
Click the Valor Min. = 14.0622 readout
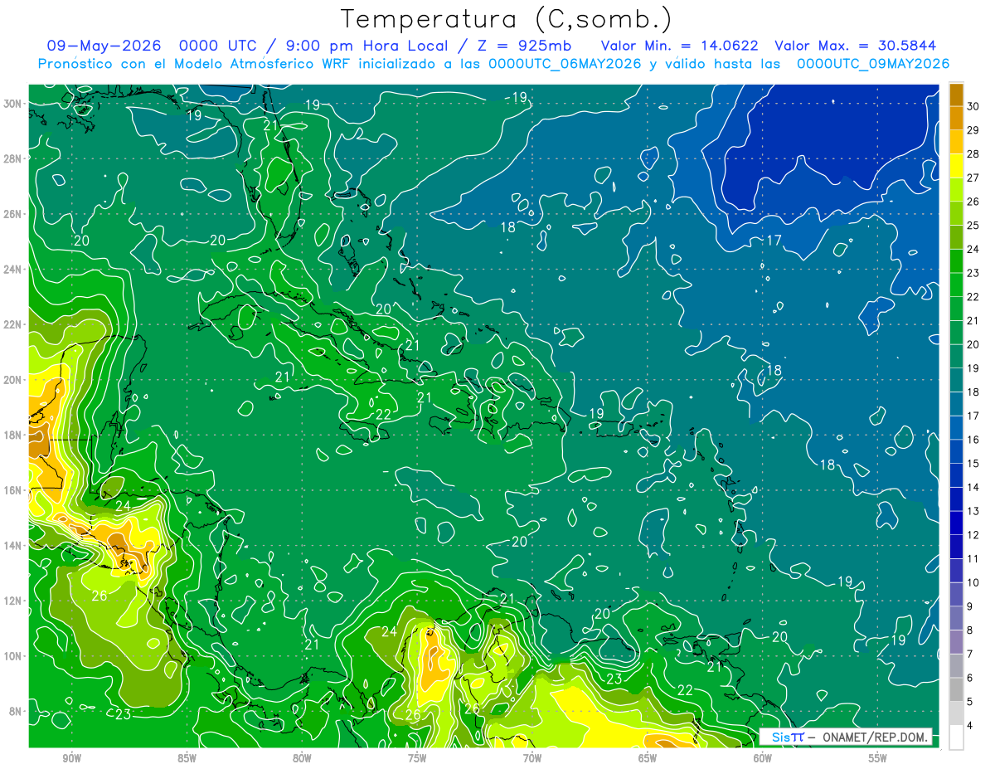680,46
